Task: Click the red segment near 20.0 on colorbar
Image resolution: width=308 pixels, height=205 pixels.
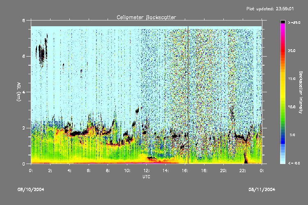Action: click(283, 50)
